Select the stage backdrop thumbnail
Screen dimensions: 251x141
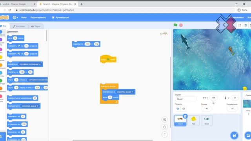click(x=247, y=103)
